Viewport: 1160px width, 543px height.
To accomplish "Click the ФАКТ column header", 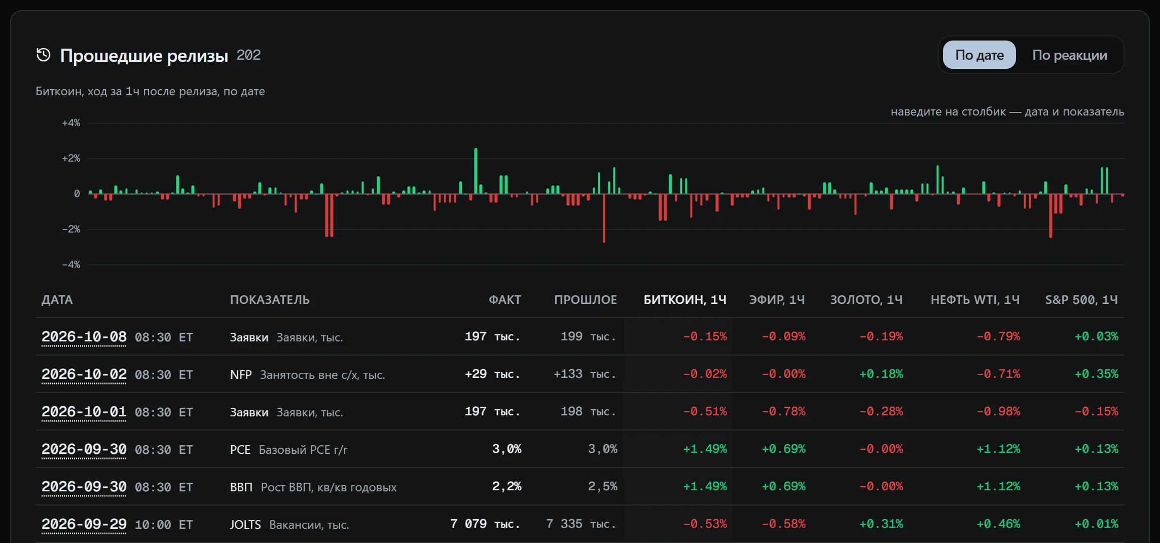I will click(505, 300).
